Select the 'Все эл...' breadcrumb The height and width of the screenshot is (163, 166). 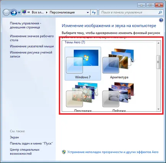tap(37, 12)
